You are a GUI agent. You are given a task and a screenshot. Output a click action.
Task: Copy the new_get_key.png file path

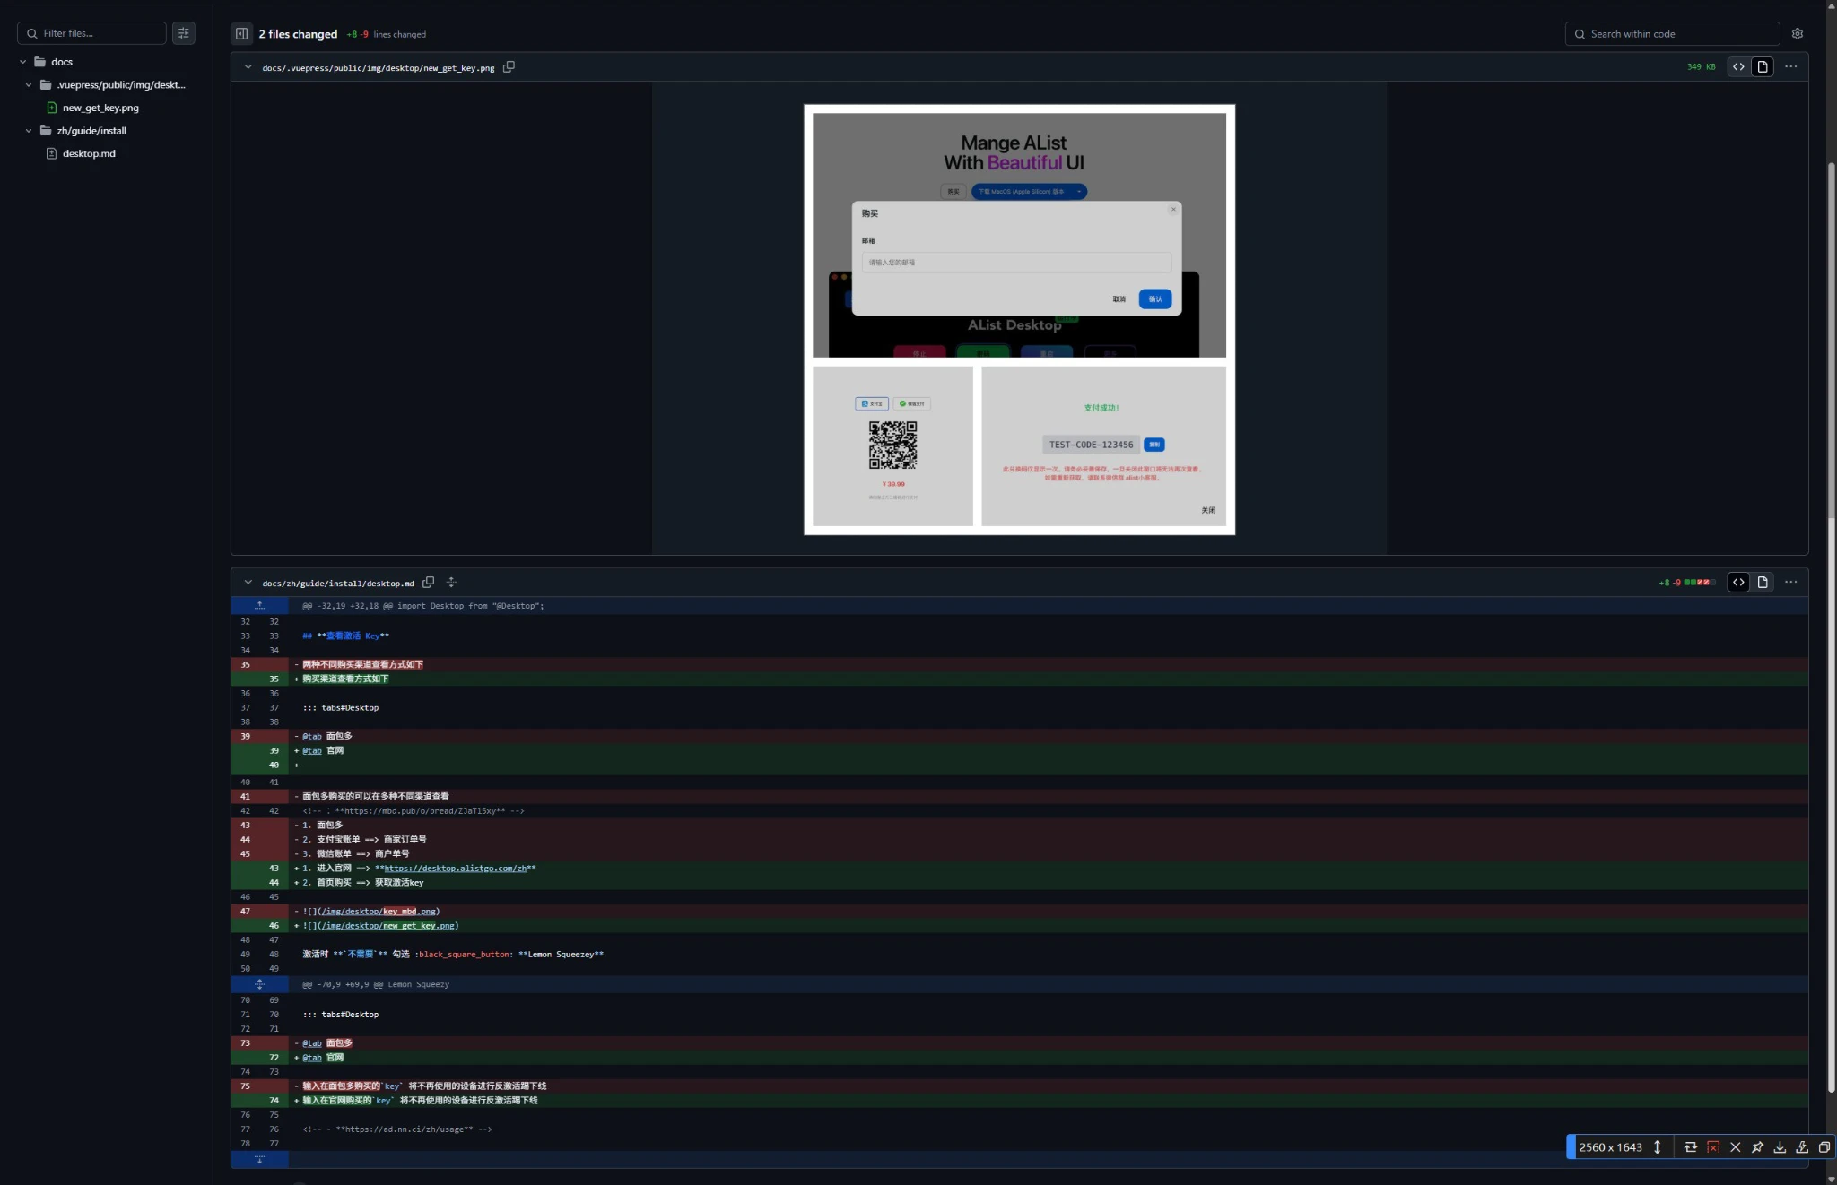pyautogui.click(x=509, y=67)
